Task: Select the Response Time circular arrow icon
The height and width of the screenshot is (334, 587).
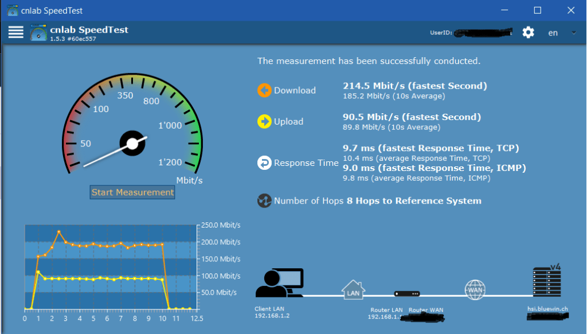Action: pyautogui.click(x=264, y=162)
